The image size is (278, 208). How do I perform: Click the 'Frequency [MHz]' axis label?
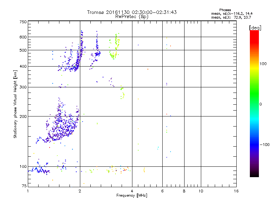pyautogui.click(x=132, y=196)
